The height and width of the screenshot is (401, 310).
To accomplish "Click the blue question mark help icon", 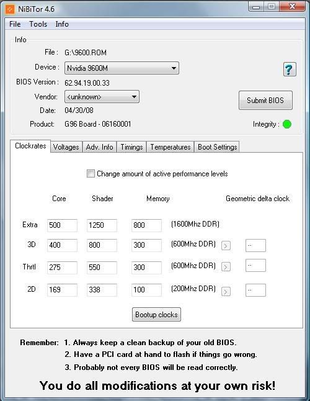I will coord(290,69).
